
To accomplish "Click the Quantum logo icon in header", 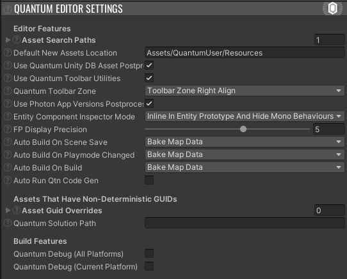I will [x=333, y=8].
